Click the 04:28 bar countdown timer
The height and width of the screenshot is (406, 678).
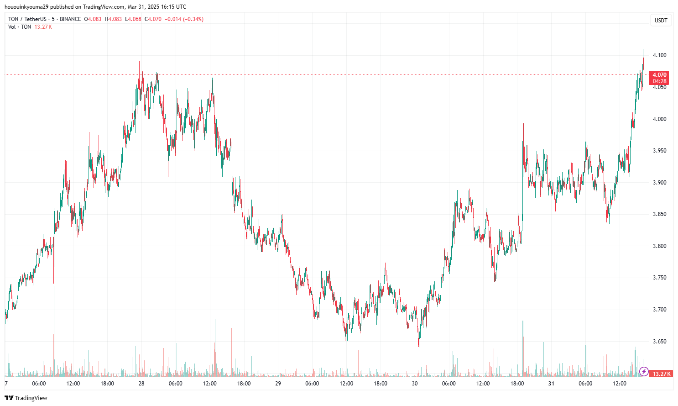pyautogui.click(x=659, y=81)
